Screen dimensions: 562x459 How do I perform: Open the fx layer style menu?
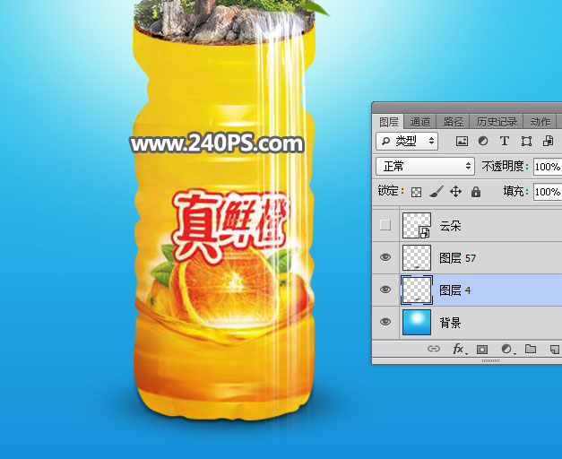[x=458, y=349]
